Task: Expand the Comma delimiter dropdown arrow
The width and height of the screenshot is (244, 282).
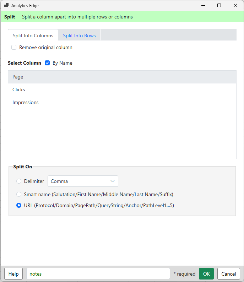Action: [113, 181]
